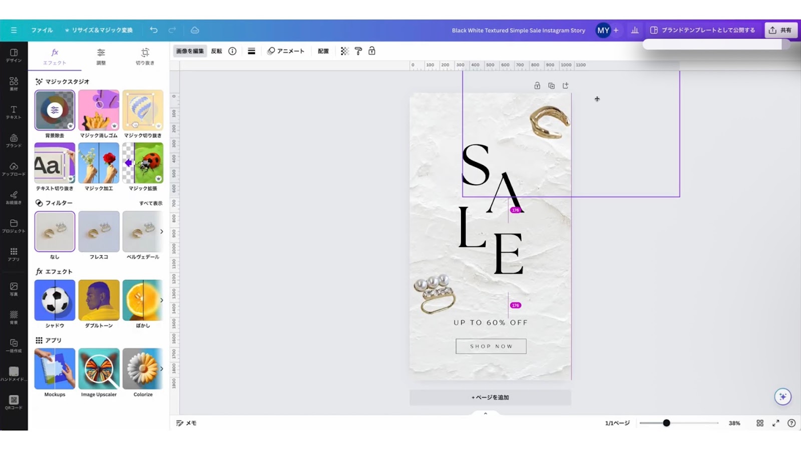
Task: Open the 素材 elements sidebar panel
Action: (14, 84)
